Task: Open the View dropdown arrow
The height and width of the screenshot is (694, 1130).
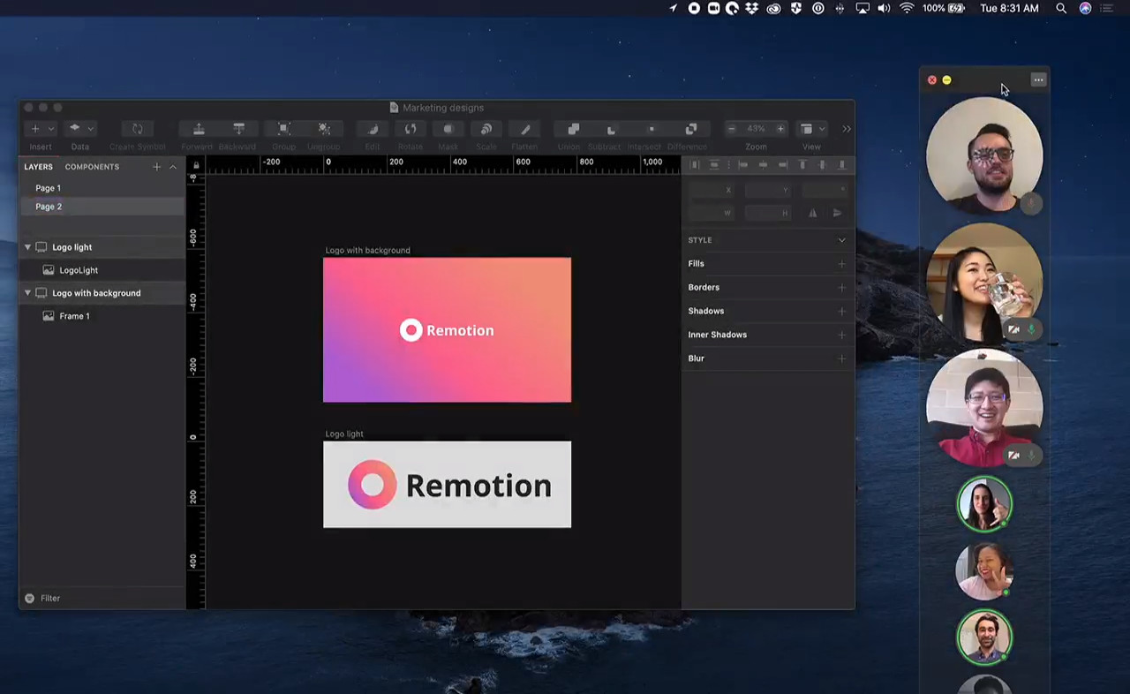Action: point(821,129)
